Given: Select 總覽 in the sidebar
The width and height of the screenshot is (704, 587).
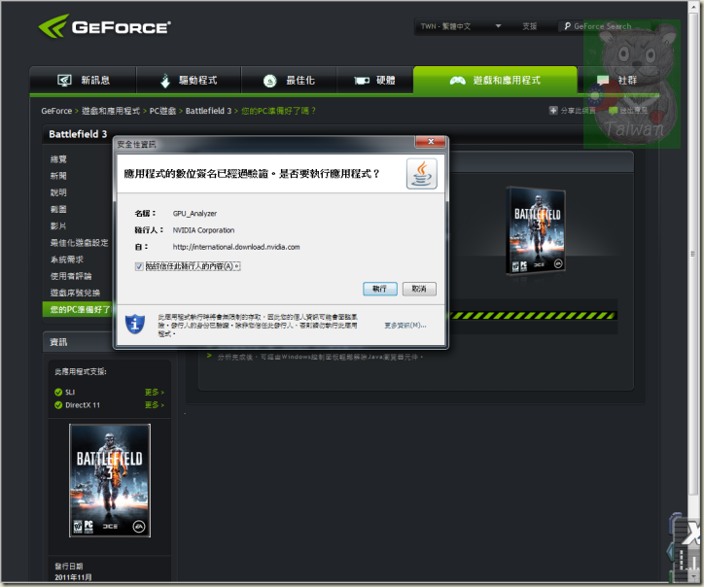Looking at the screenshot, I should click(58, 159).
